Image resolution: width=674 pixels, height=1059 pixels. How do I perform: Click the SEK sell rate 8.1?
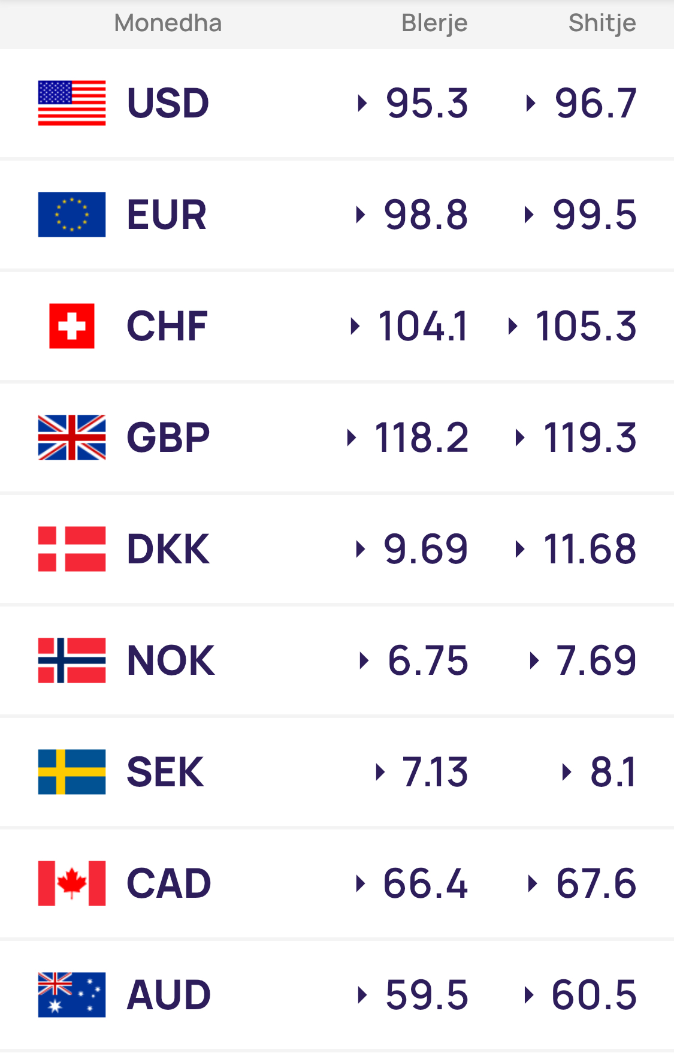click(612, 772)
